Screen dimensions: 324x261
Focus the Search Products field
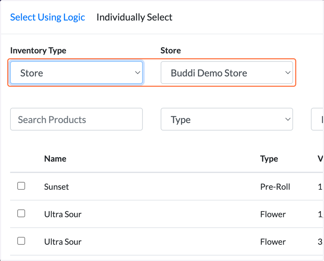tap(76, 119)
